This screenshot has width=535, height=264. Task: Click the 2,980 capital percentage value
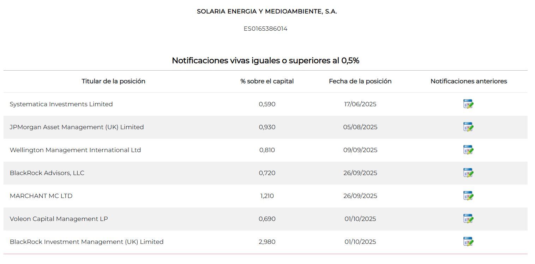pyautogui.click(x=267, y=242)
